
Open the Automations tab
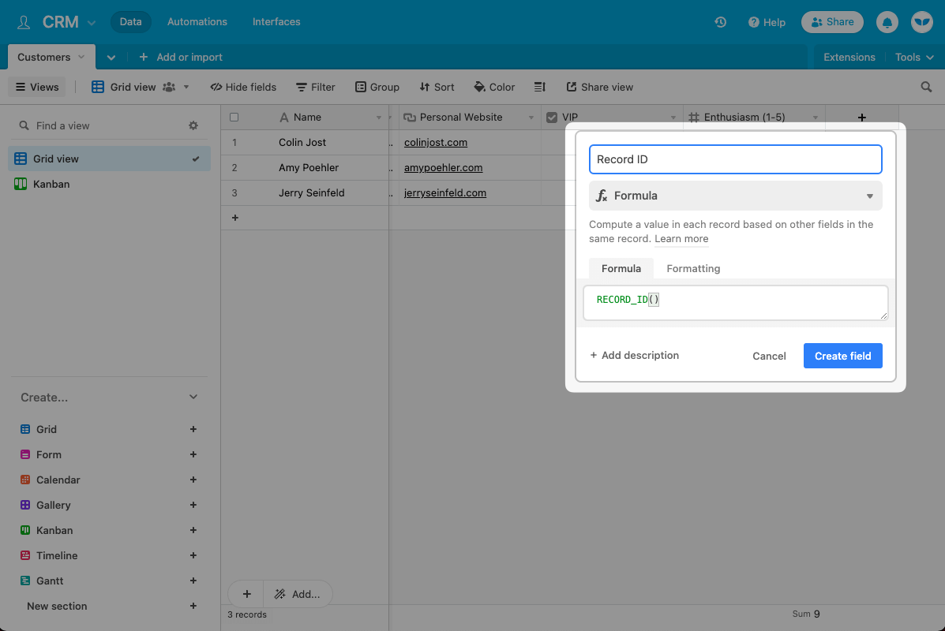pyautogui.click(x=197, y=22)
